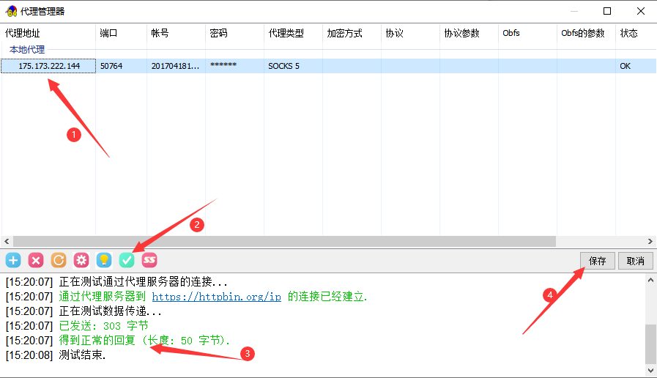Click the orange refresh proxy icon
Viewport: 657px width, 378px height.
point(59,260)
